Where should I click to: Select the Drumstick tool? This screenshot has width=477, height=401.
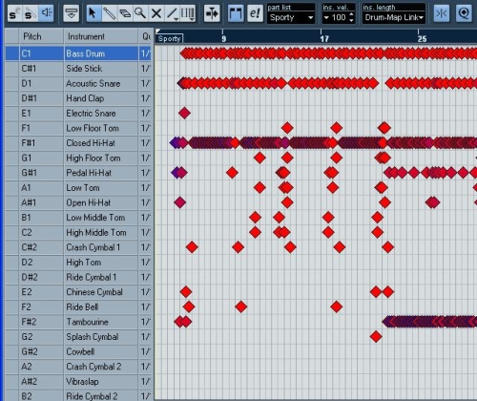[x=109, y=13]
